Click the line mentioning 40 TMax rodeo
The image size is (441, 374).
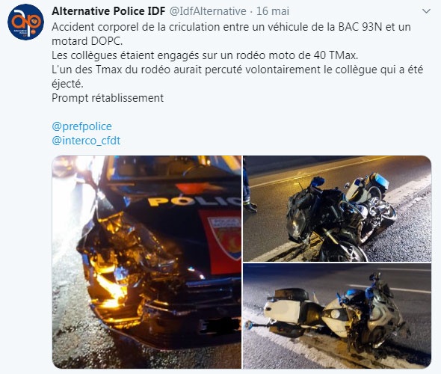(x=205, y=55)
